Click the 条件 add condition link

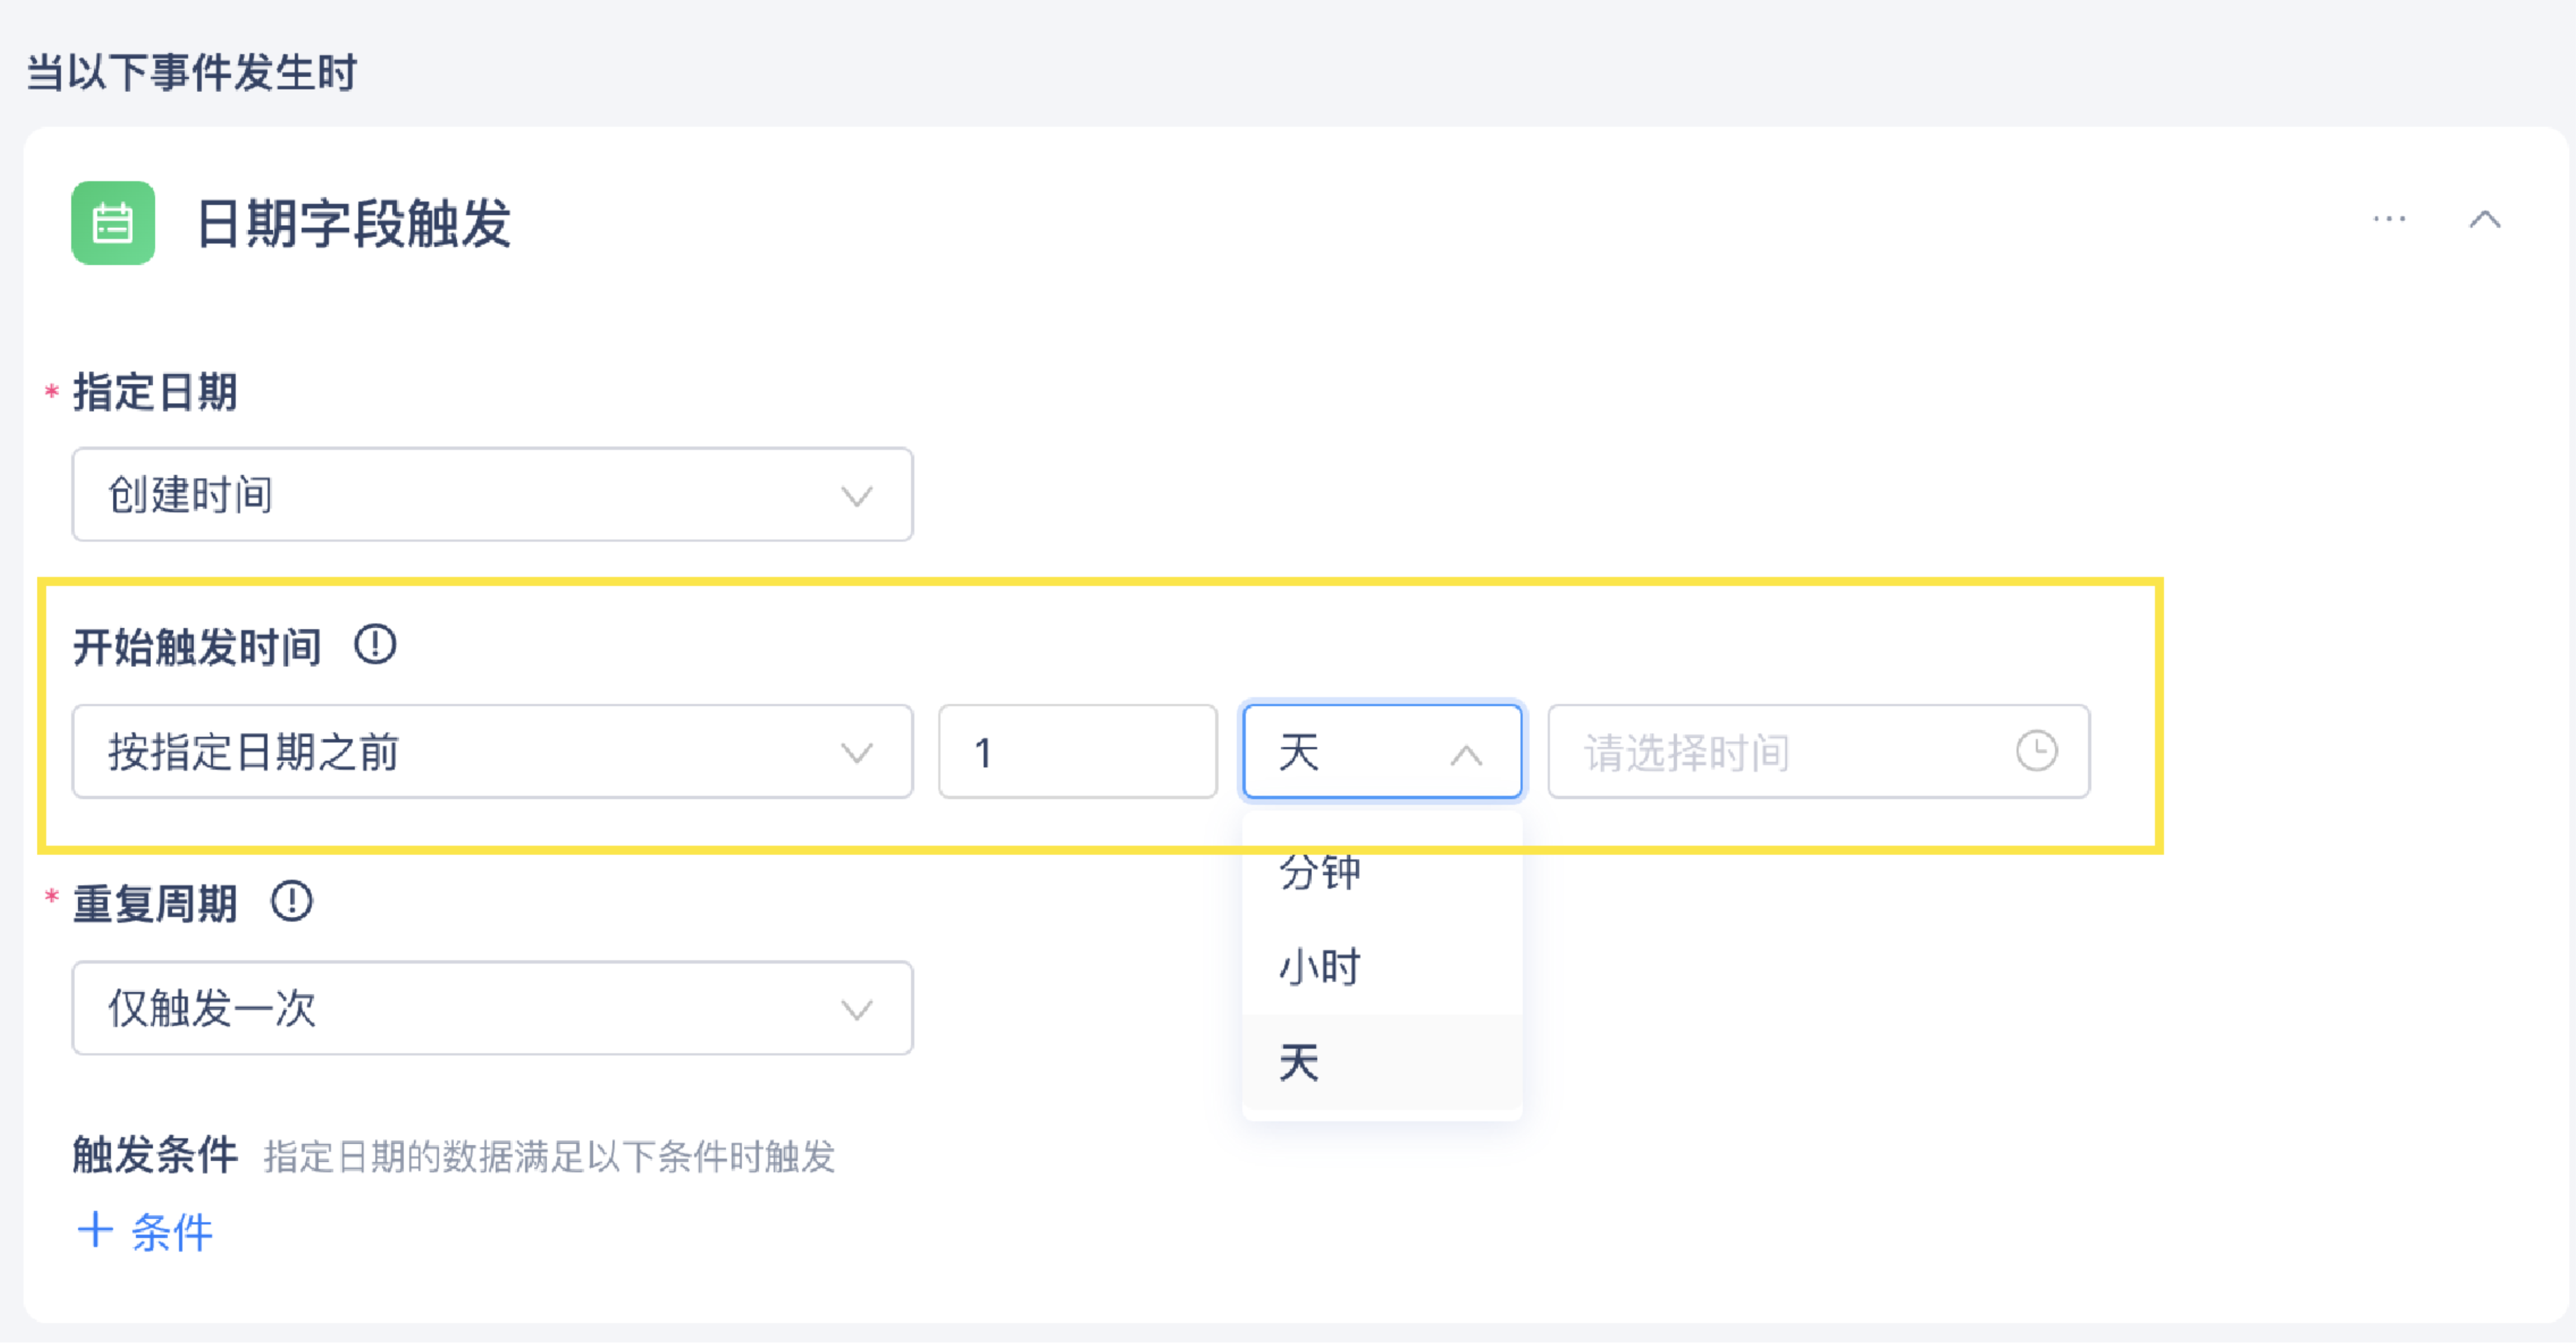click(172, 1231)
